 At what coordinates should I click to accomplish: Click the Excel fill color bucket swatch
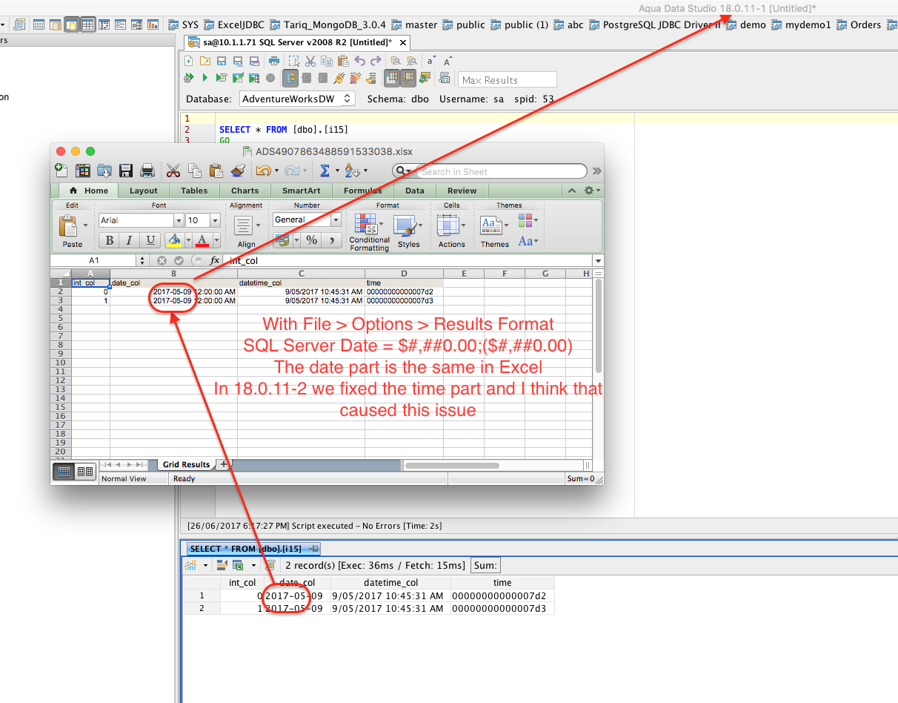(x=173, y=240)
